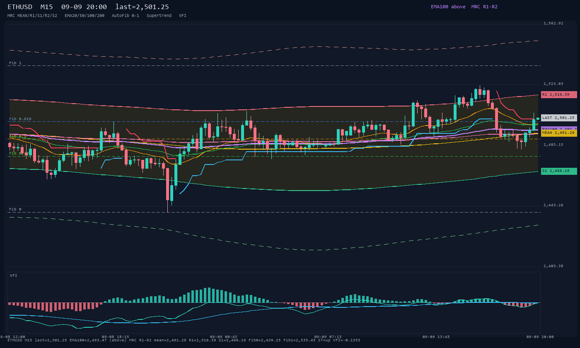Click the 09-09 20:00 time axis label

[x=540, y=337]
